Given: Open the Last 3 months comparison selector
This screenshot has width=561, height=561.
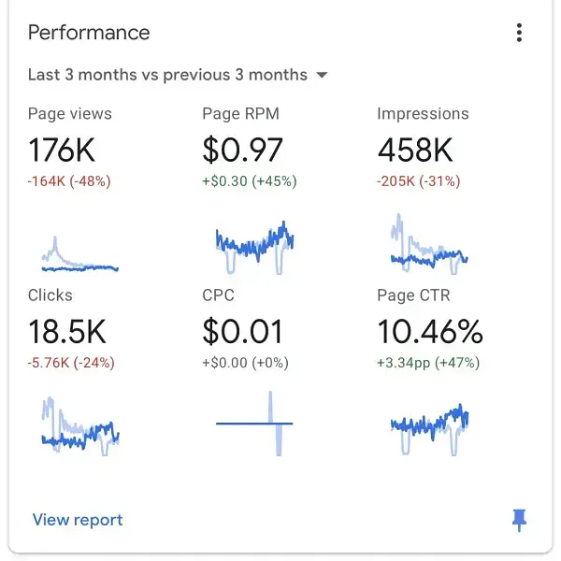Looking at the screenshot, I should click(x=167, y=75).
